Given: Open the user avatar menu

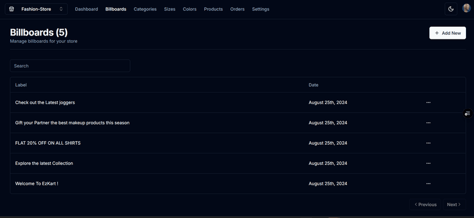Looking at the screenshot, I should click(x=466, y=9).
